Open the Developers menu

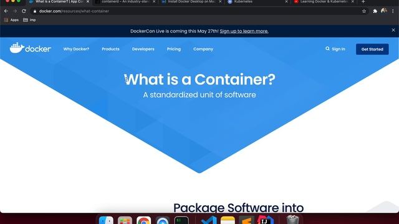click(x=143, y=49)
